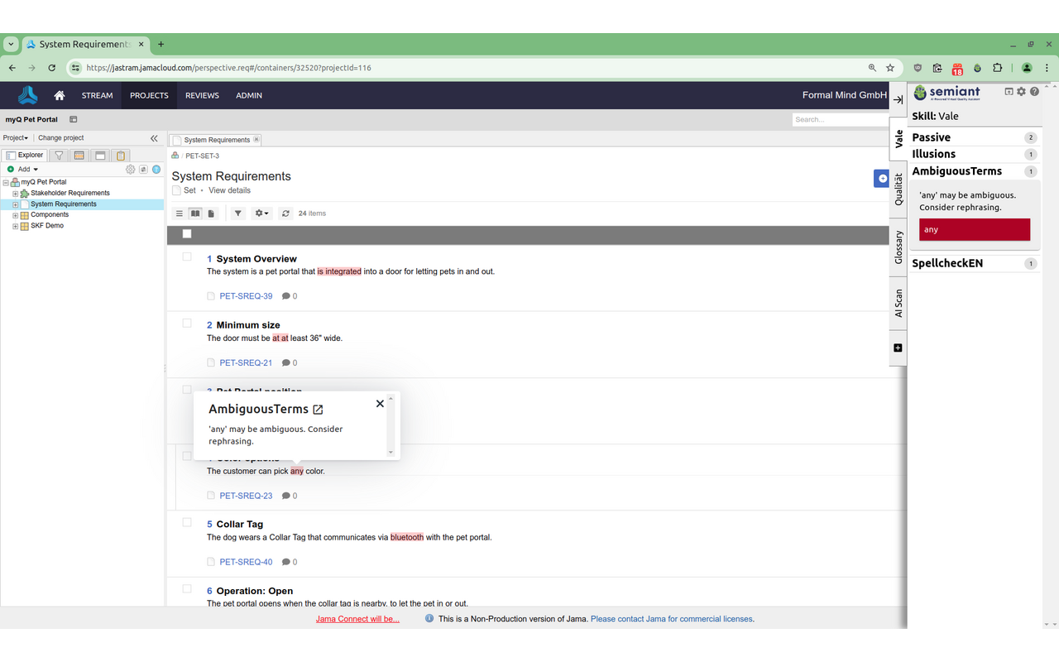This screenshot has height=662, width=1059.
Task: Open the project dashboard icon beside myQ Pet Portal
Action: coord(73,119)
